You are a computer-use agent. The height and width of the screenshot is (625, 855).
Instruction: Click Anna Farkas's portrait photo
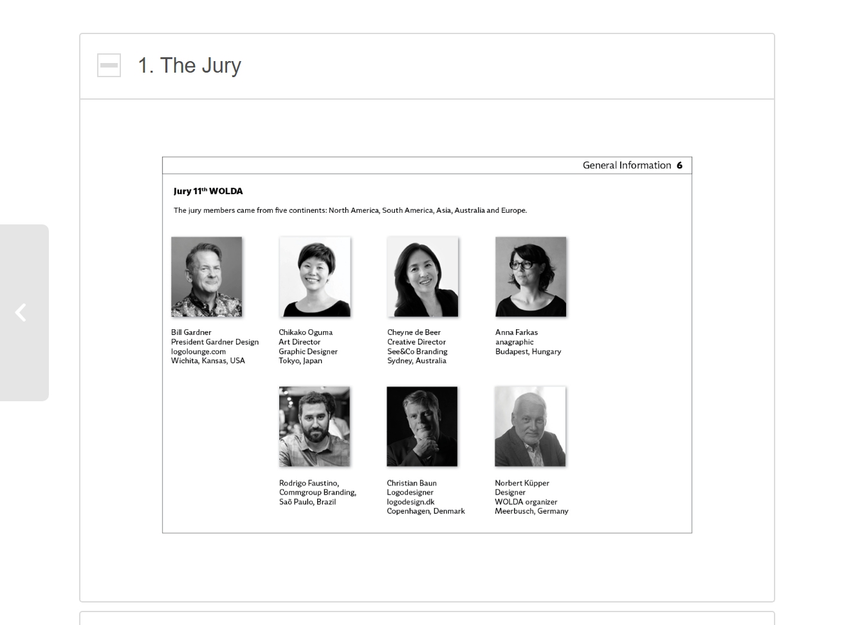(531, 276)
